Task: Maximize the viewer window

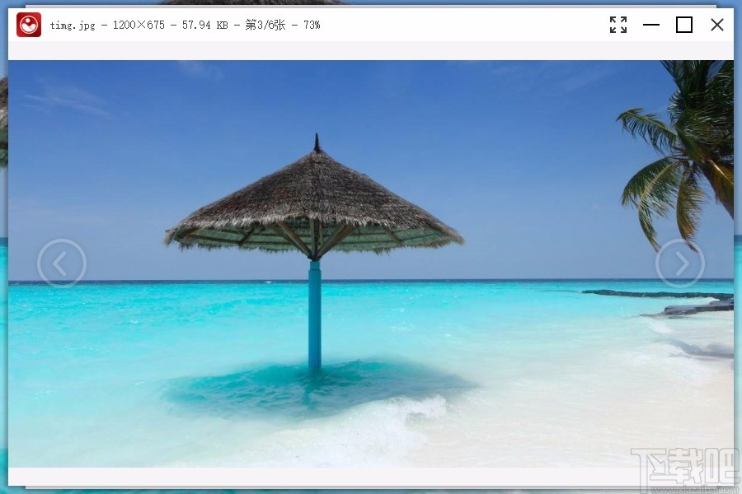Action: (684, 25)
